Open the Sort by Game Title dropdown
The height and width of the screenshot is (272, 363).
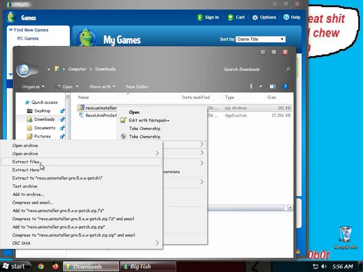(261, 39)
